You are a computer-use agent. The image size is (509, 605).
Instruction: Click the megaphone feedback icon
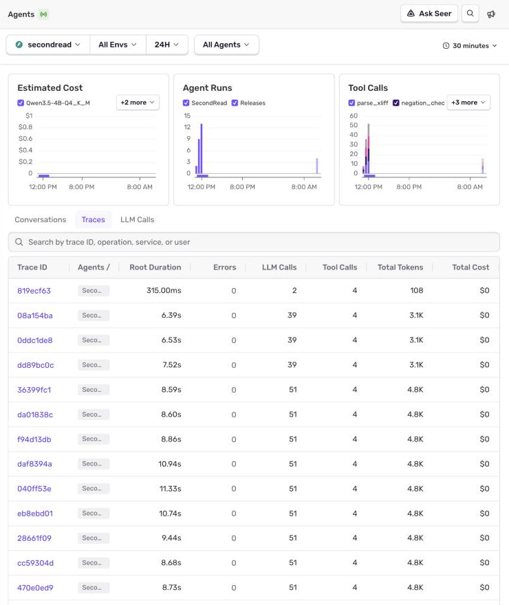pyautogui.click(x=491, y=14)
